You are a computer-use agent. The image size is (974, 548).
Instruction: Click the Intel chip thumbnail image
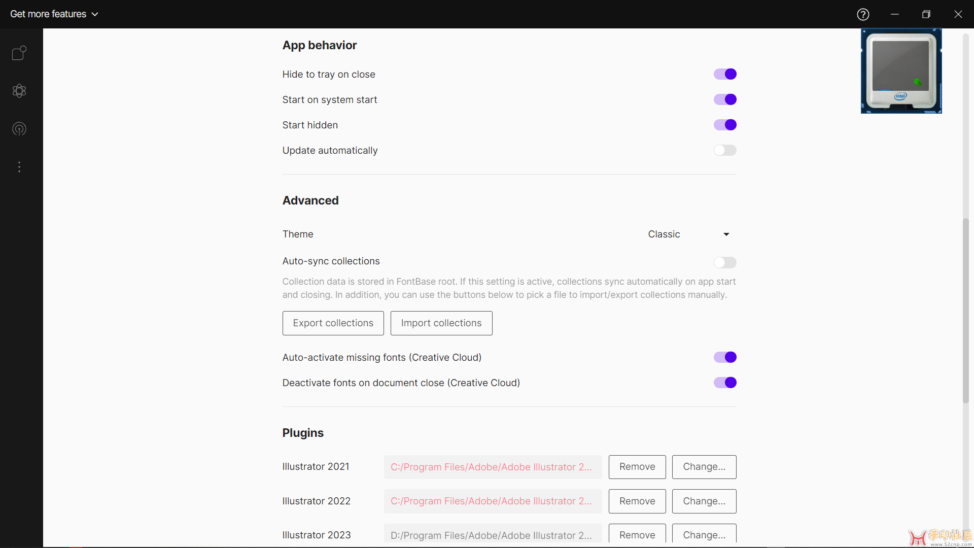(x=901, y=71)
